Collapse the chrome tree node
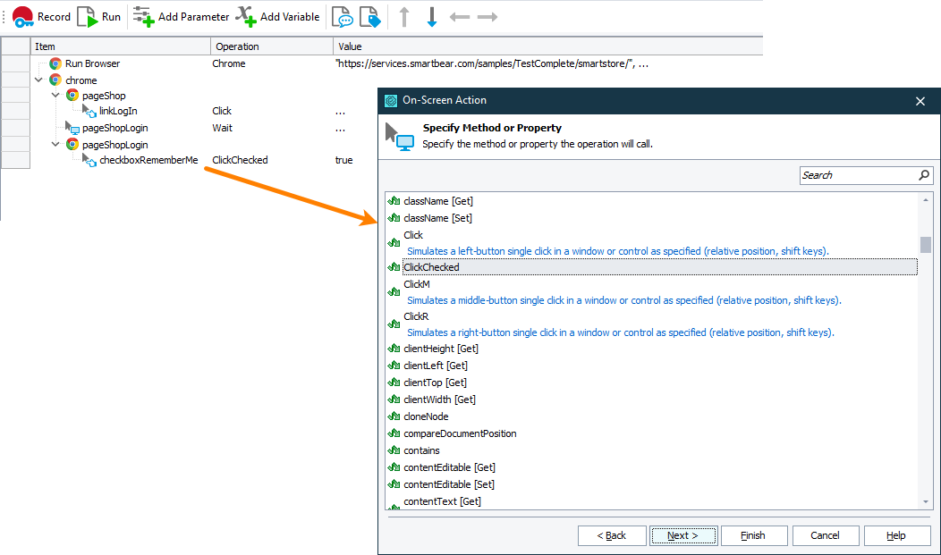 click(39, 80)
